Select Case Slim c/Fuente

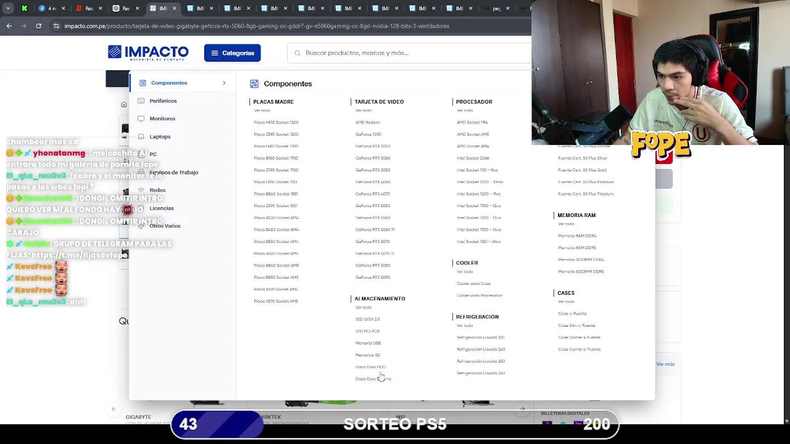tap(576, 326)
